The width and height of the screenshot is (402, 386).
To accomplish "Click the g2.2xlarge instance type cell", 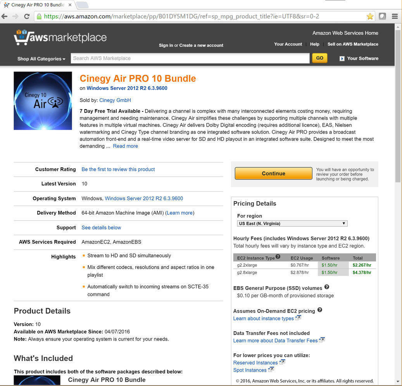I will (247, 265).
